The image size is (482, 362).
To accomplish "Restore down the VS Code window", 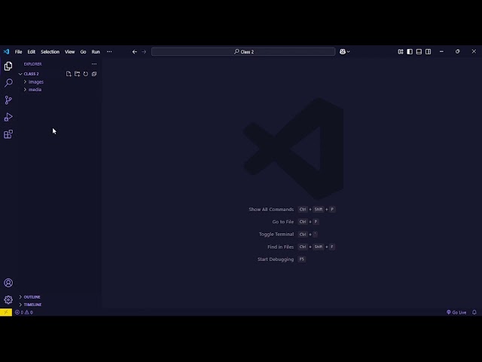I will pos(457,52).
